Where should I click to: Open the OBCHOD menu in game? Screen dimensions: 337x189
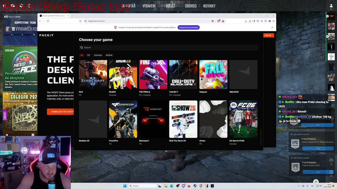pos(191,6)
